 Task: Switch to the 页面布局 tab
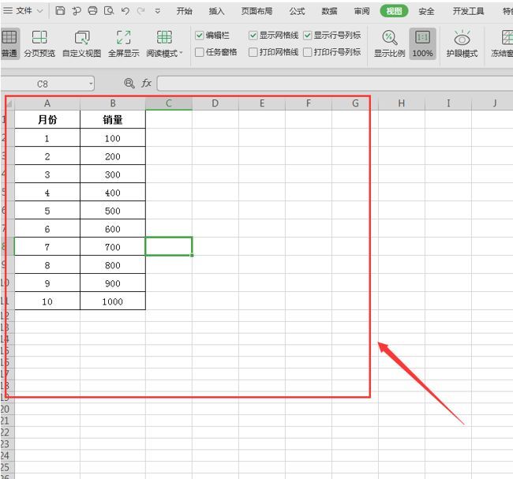coord(256,11)
